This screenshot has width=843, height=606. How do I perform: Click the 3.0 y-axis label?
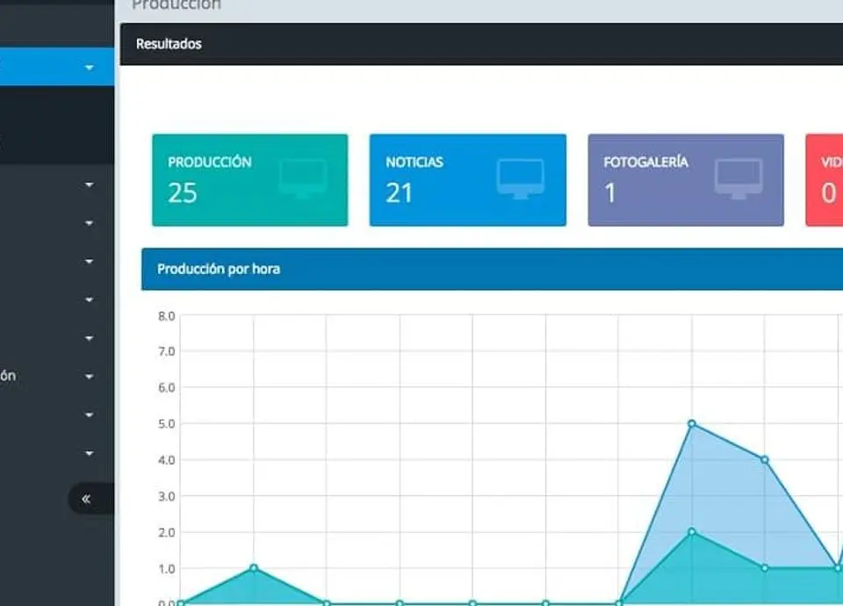166,496
